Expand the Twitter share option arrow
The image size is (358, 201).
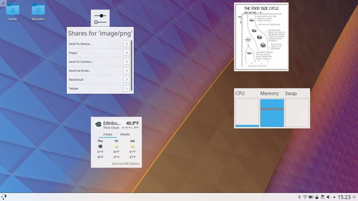[x=127, y=89]
